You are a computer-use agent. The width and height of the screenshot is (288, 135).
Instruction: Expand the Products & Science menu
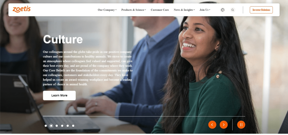tap(134, 10)
